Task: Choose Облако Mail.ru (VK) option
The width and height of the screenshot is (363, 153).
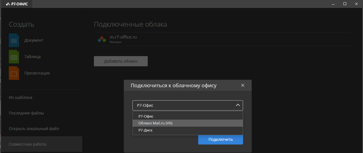Action: (188, 123)
